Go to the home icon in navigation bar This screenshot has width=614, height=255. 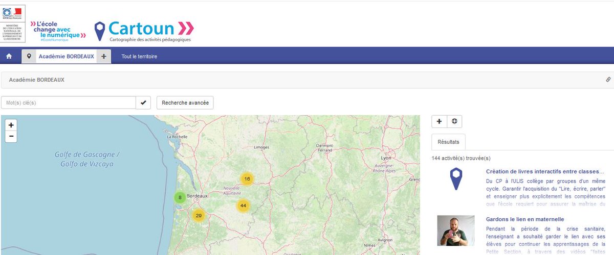9,57
